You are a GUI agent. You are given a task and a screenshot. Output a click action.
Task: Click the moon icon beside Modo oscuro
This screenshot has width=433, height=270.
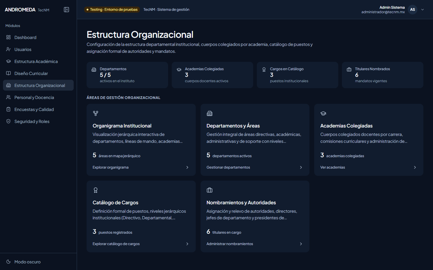8,262
